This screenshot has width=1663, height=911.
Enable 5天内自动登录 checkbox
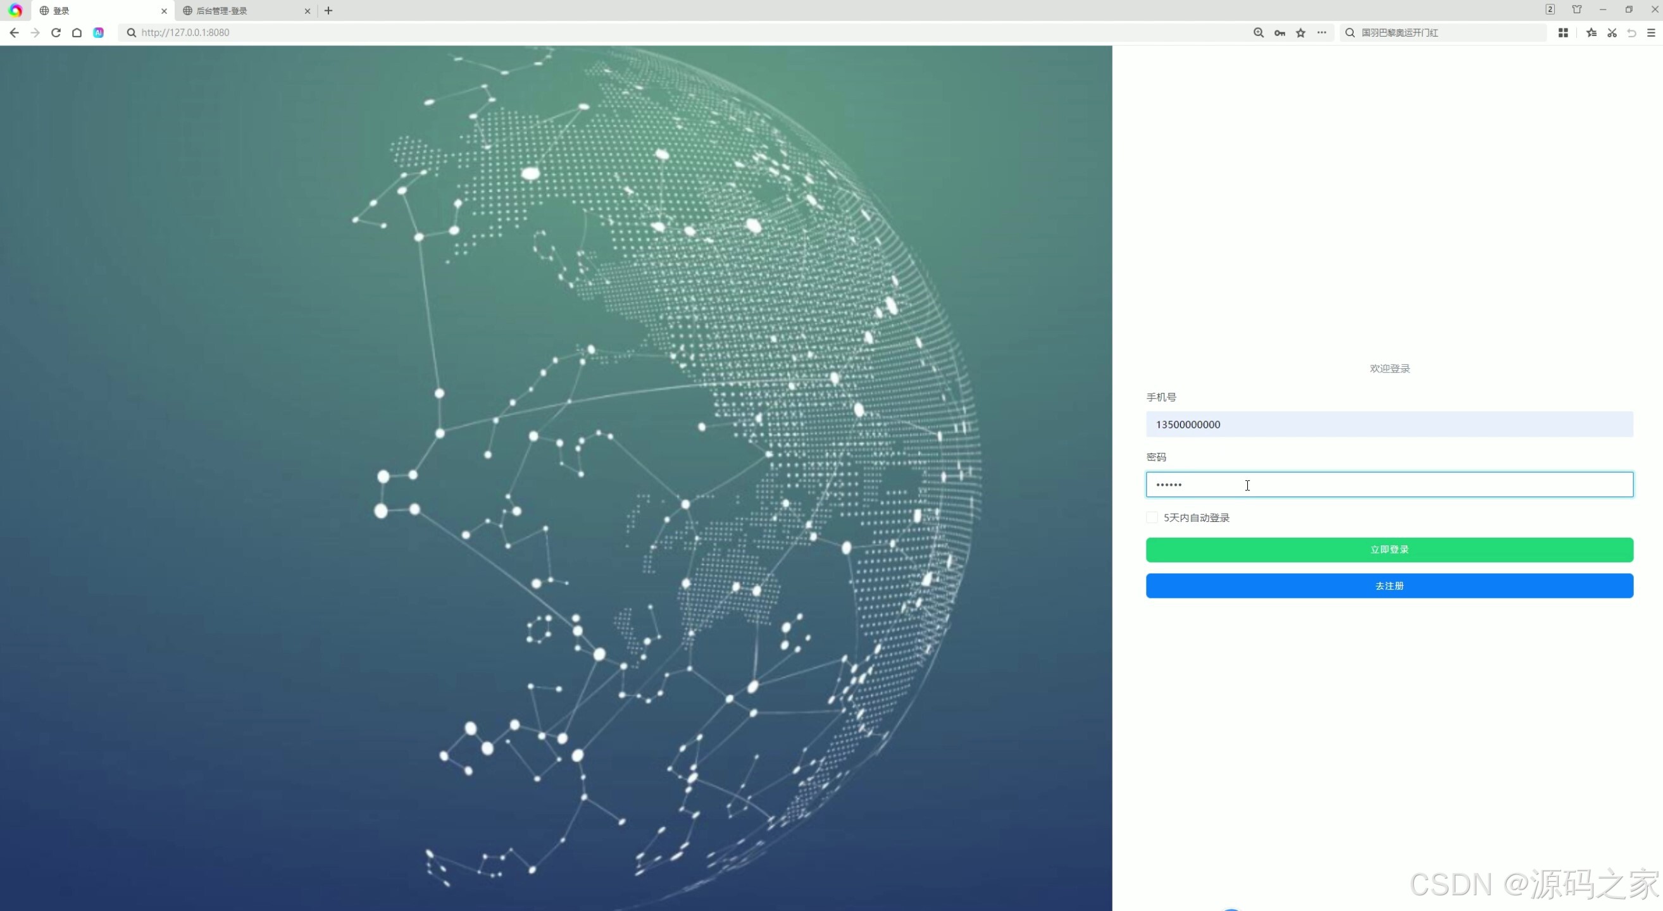[1152, 517]
